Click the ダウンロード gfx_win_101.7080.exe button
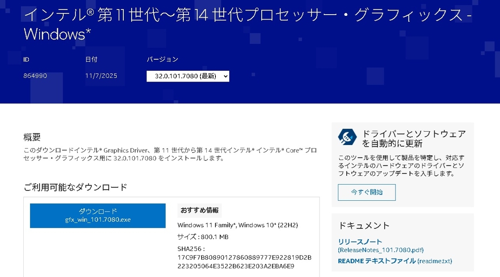The width and height of the screenshot is (500, 277). [x=98, y=215]
